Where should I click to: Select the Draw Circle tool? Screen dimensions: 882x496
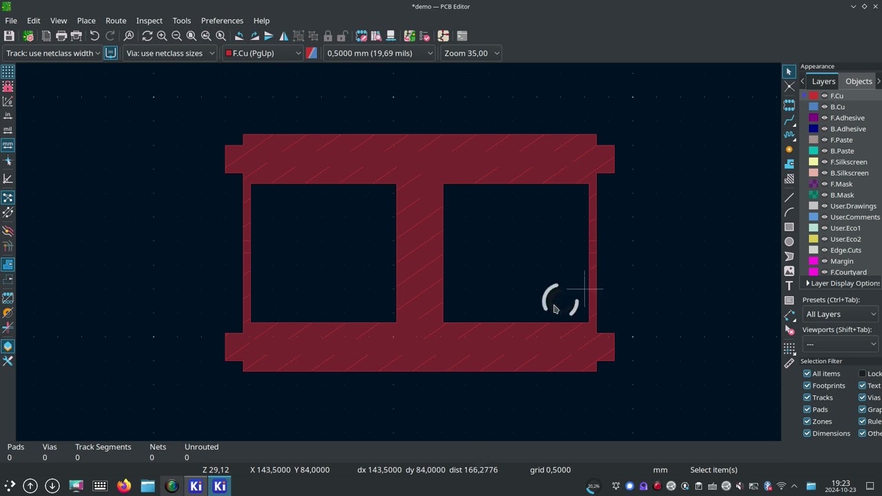(789, 241)
